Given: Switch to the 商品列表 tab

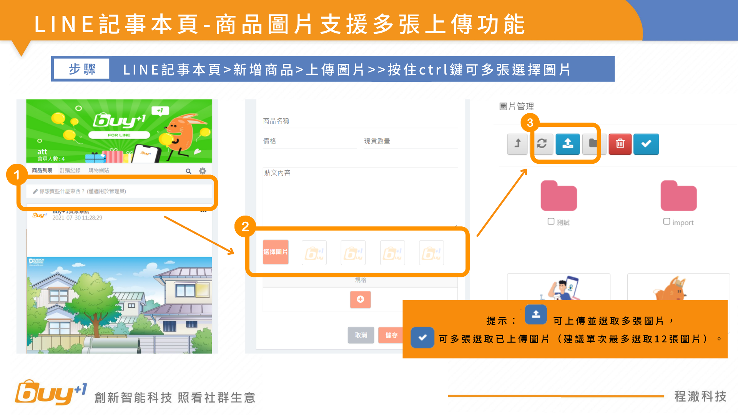Looking at the screenshot, I should tap(42, 170).
